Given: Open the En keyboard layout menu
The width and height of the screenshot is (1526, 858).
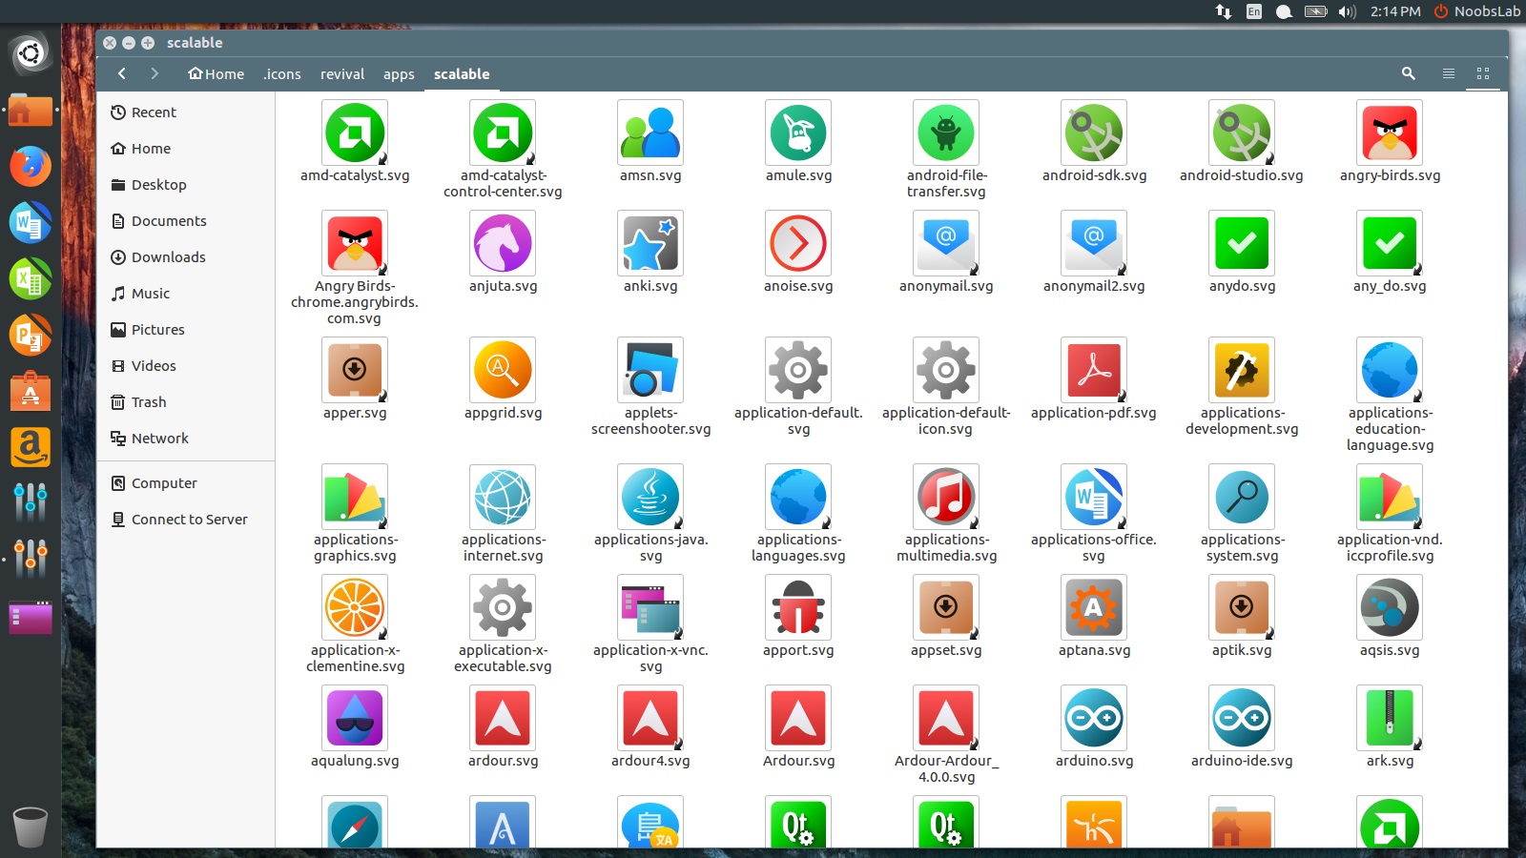Looking at the screenshot, I should point(1252,12).
